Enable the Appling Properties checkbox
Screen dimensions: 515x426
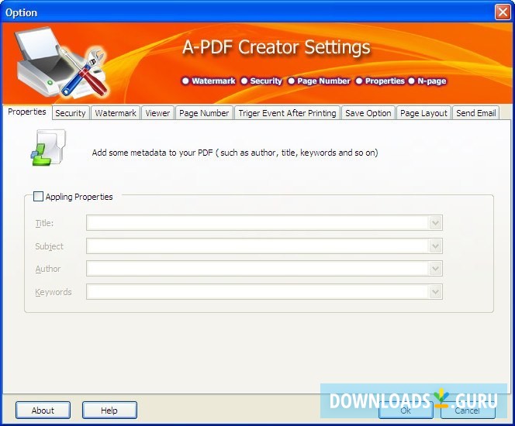point(39,197)
